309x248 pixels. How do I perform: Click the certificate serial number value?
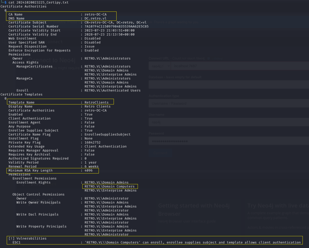pos(116,26)
